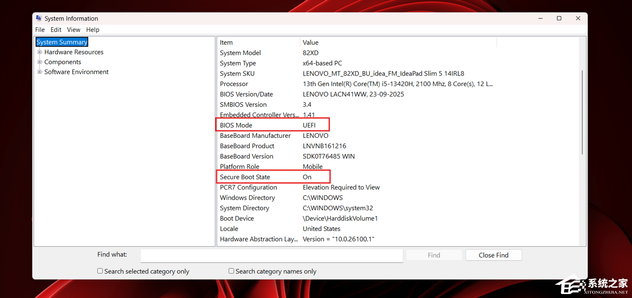Select the BaseBoard Version row
This screenshot has width=632, height=298.
coord(357,156)
